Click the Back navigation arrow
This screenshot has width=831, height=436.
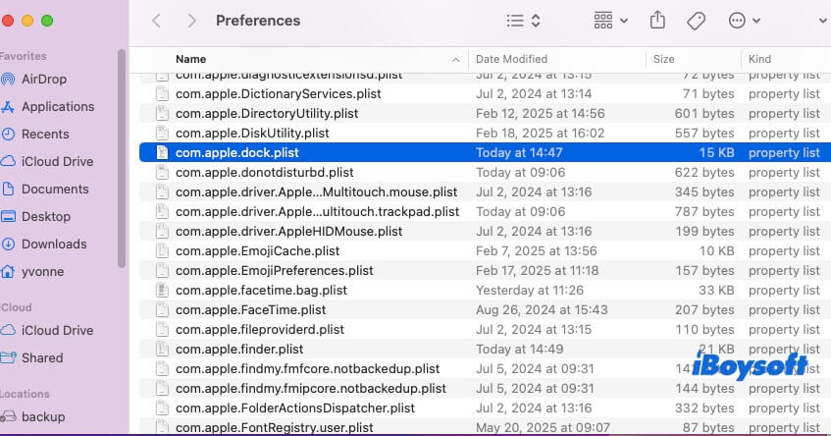click(x=157, y=21)
